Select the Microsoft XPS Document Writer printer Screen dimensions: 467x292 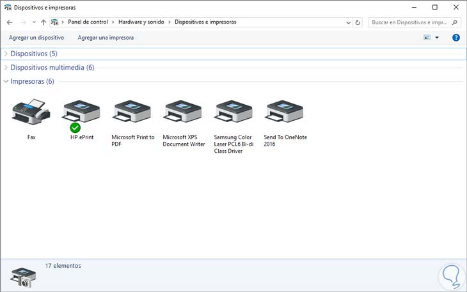[x=183, y=112]
